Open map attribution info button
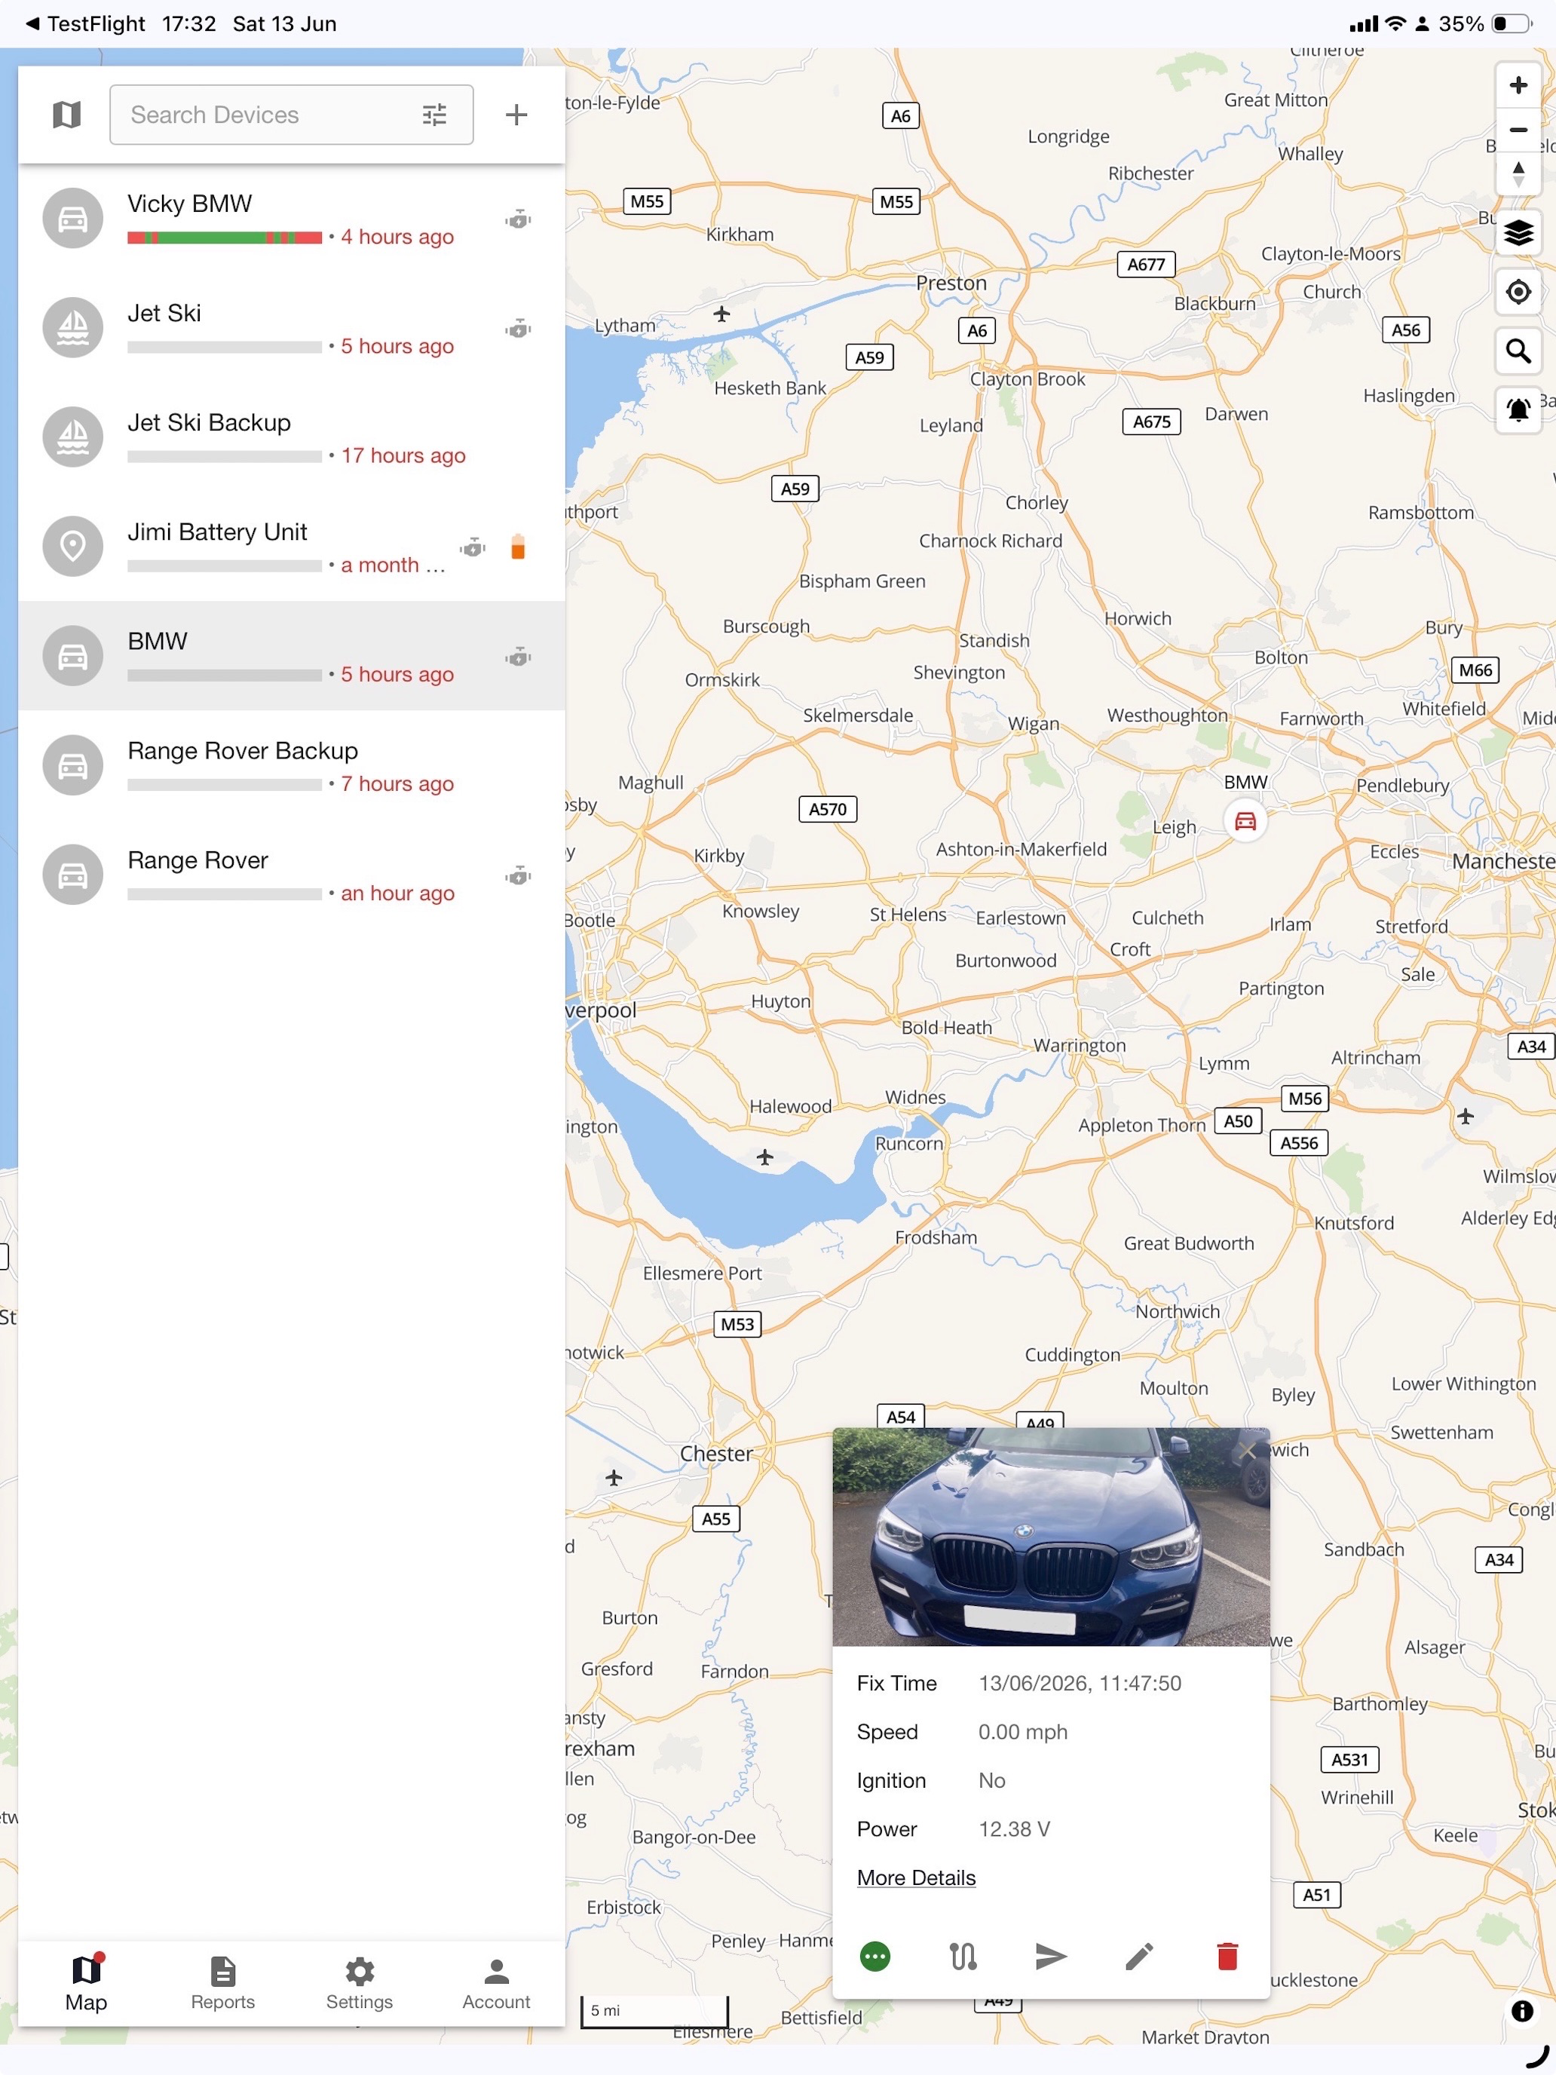Viewport: 1556px width, 2075px height. click(x=1521, y=2010)
